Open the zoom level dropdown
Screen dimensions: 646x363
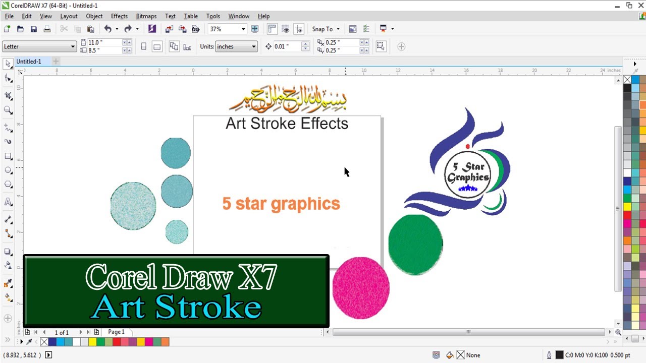(x=243, y=29)
